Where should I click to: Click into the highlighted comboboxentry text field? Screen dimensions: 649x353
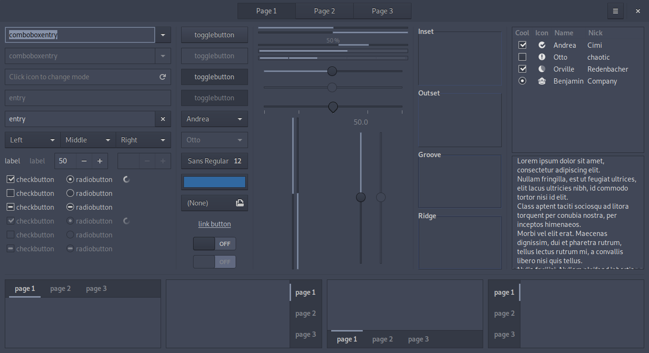tap(80, 35)
